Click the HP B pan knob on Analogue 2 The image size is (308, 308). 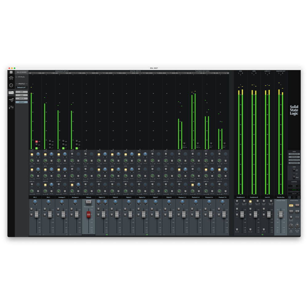coord(51,169)
